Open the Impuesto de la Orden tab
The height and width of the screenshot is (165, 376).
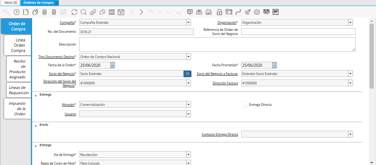[18, 108]
